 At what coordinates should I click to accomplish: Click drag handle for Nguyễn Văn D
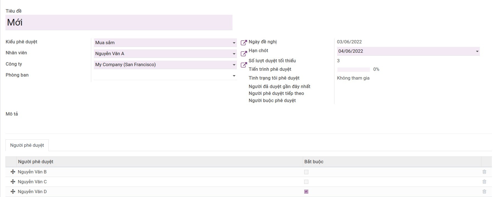point(13,192)
